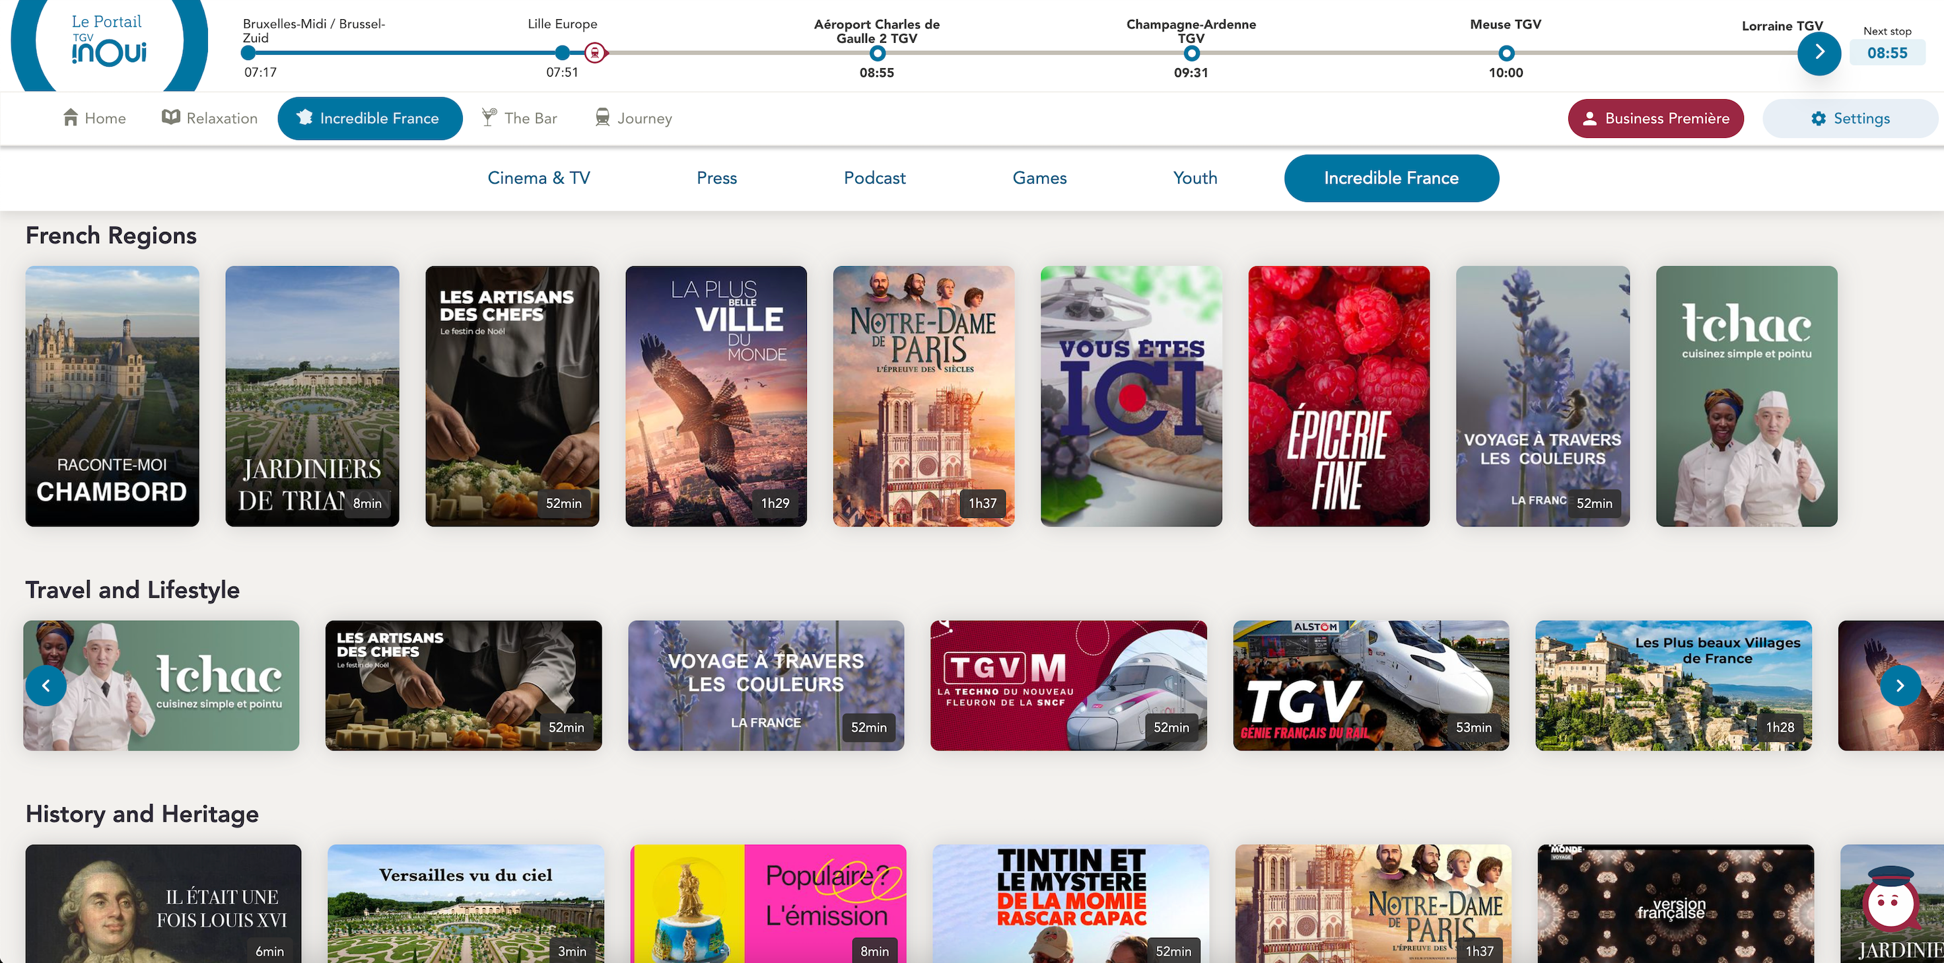Open the Raconte-moi Chambord poster
Image resolution: width=1944 pixels, height=963 pixels.
[112, 396]
